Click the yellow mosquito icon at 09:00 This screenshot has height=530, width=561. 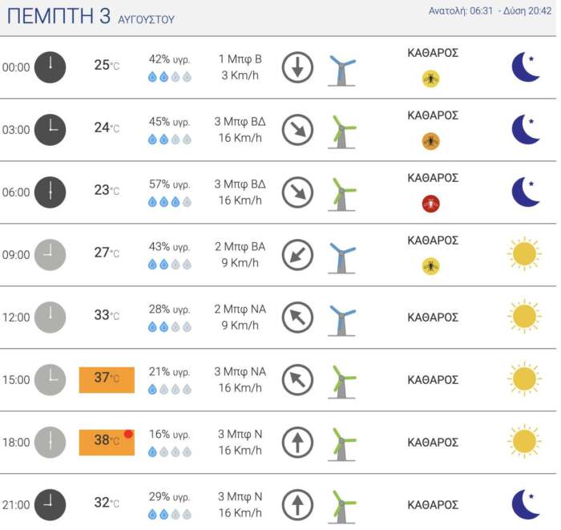pyautogui.click(x=431, y=266)
